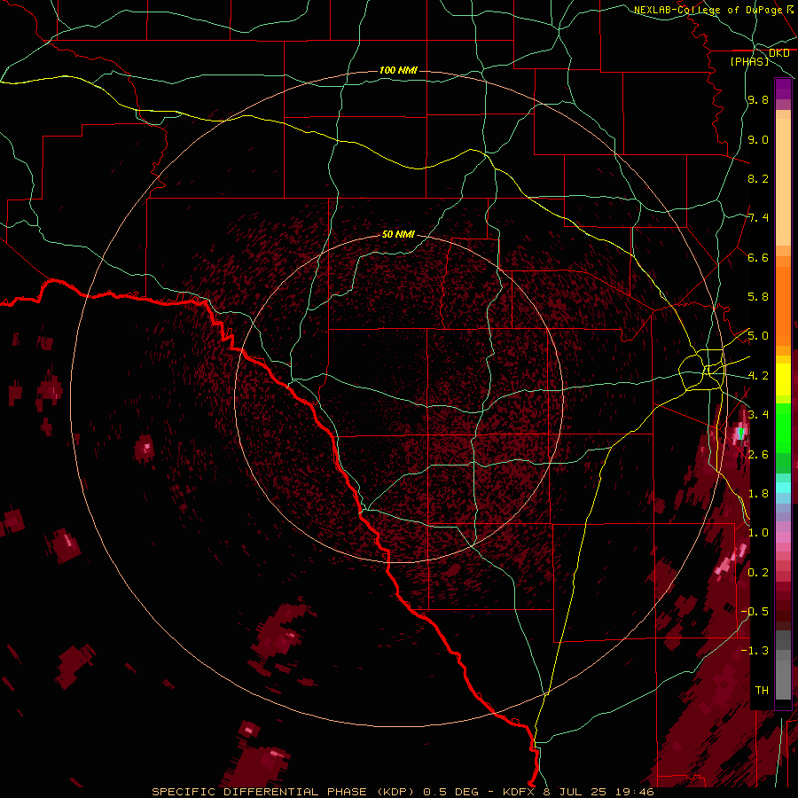Pick the purple top segment of the color bar

coord(783,89)
